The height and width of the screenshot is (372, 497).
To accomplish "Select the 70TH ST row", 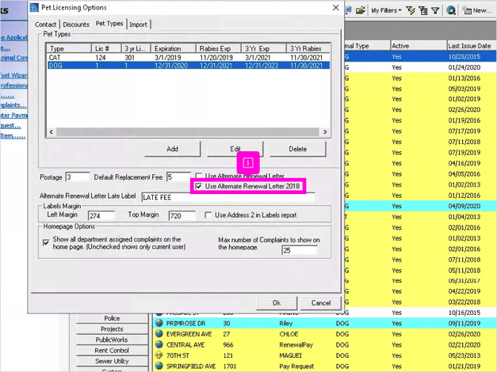I will [325, 356].
